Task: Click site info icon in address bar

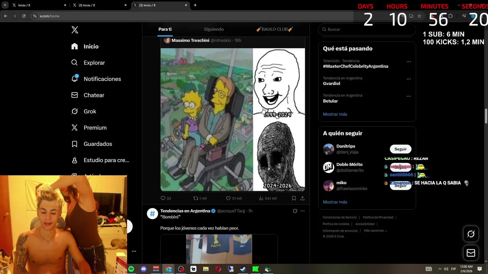Action: [x=35, y=16]
